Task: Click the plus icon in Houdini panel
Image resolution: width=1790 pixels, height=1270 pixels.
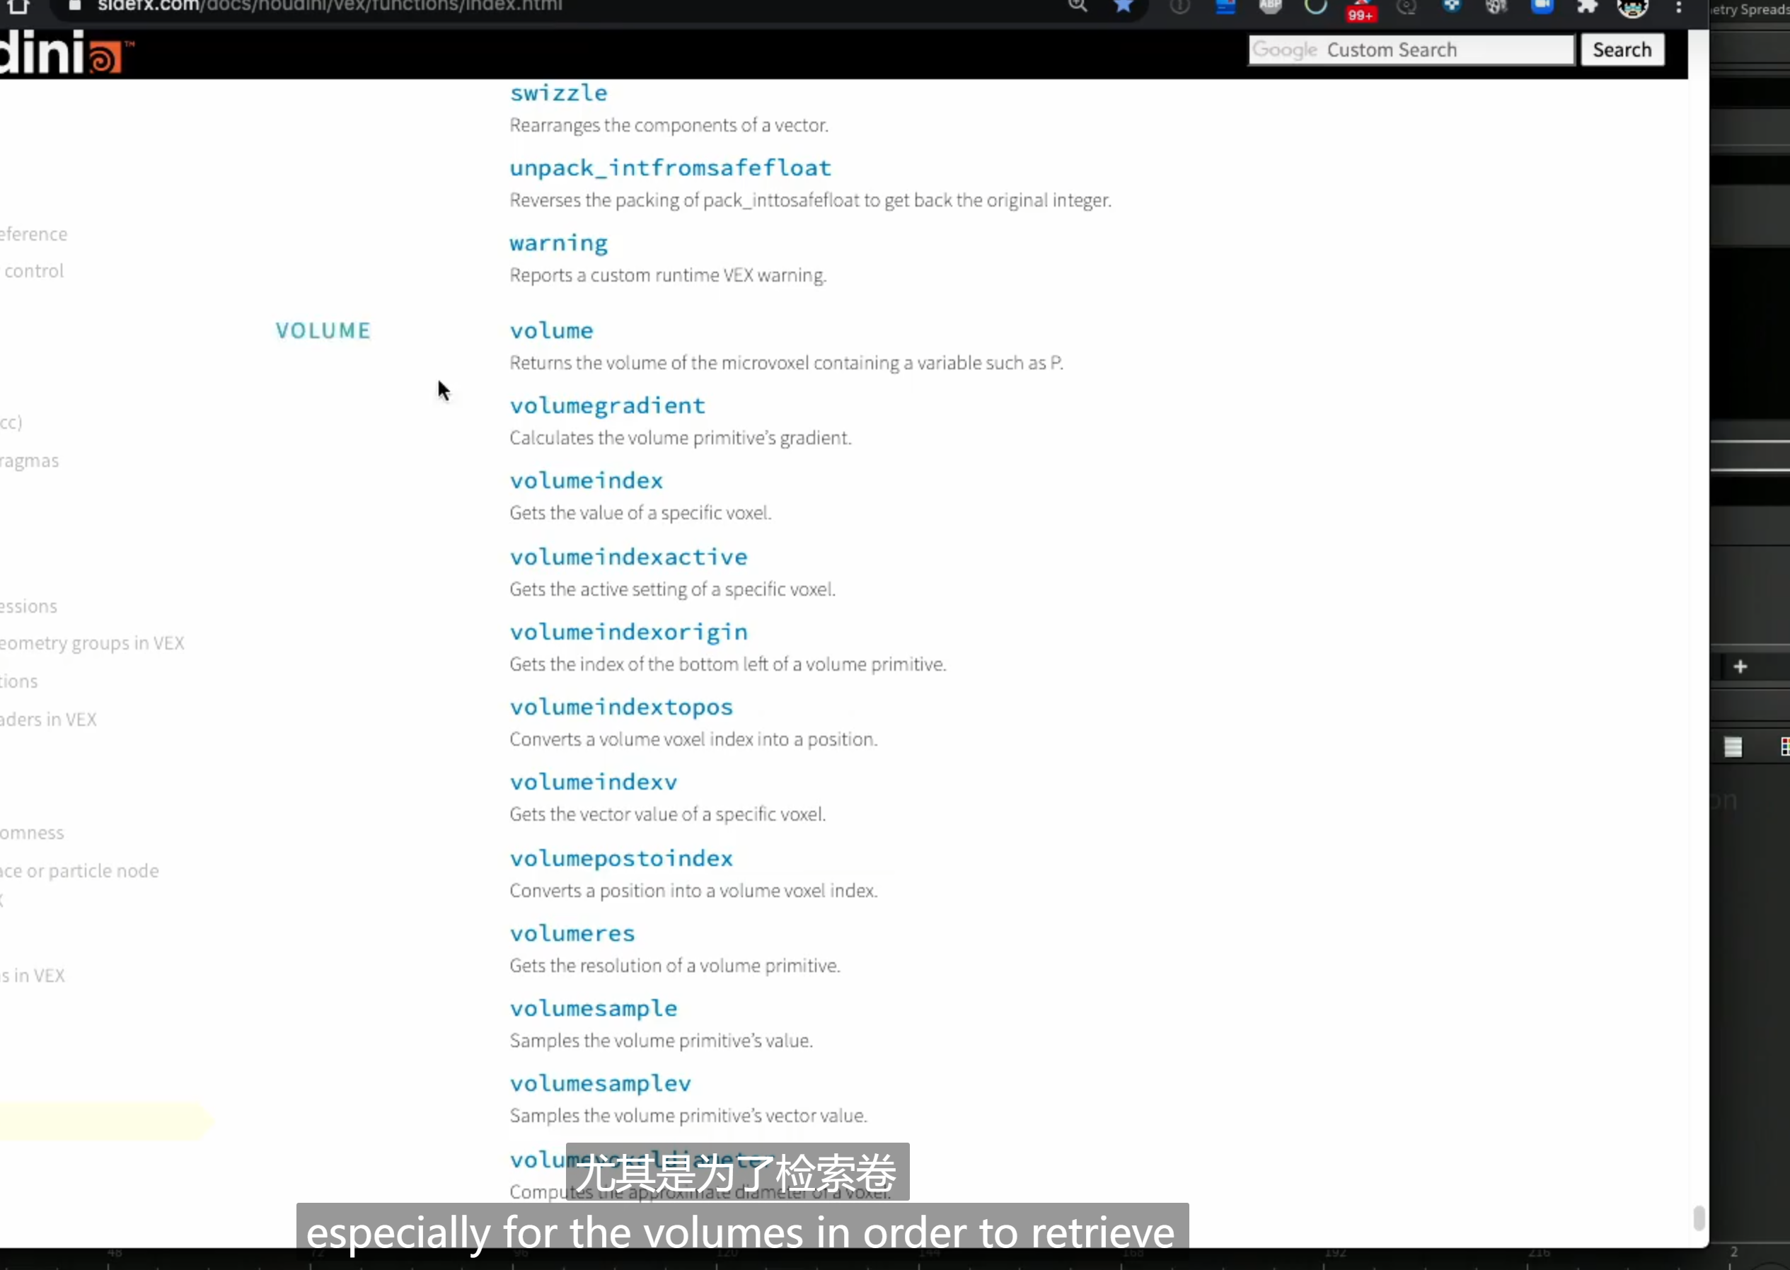Action: tap(1740, 666)
